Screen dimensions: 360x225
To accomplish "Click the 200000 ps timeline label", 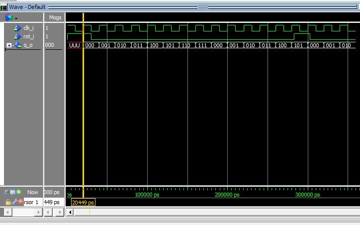I will 227,195.
